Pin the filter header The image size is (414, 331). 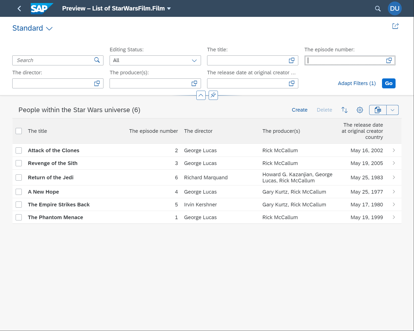[213, 95]
